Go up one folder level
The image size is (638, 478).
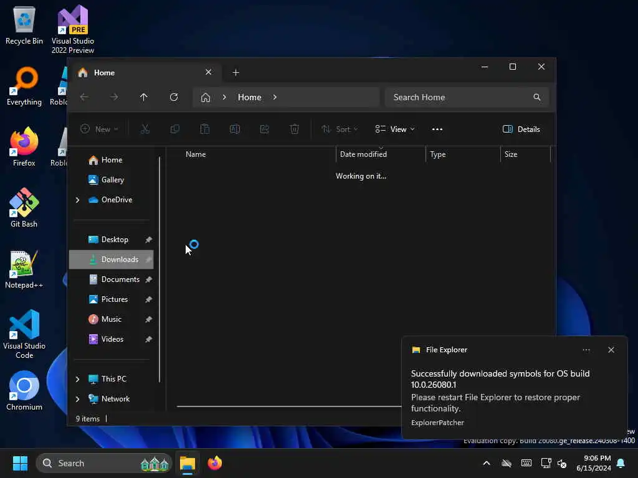coord(144,97)
